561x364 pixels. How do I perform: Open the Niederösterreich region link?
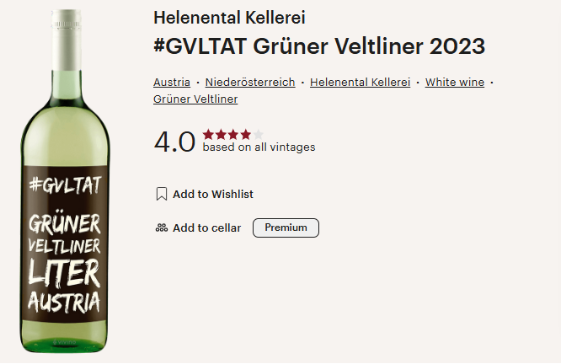(250, 83)
